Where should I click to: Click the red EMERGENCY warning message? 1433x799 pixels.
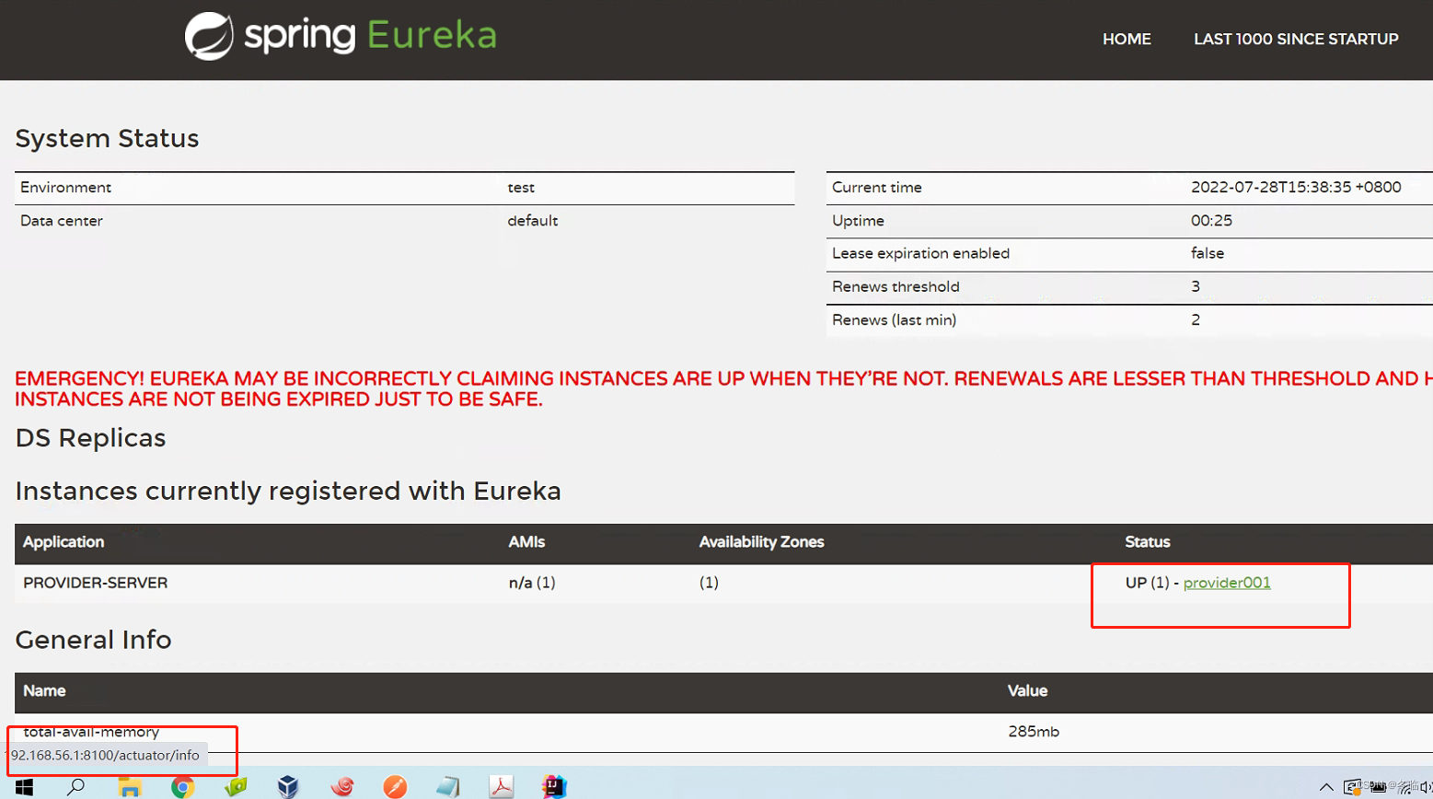pyautogui.click(x=723, y=388)
